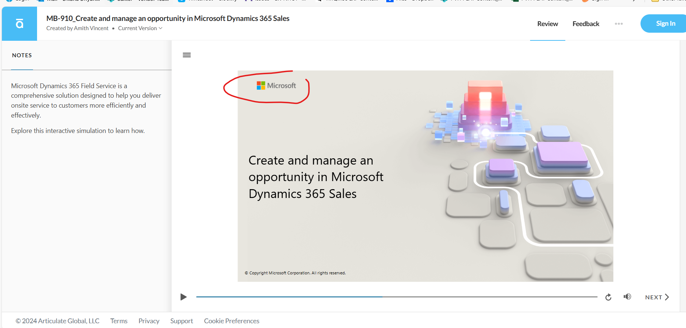Select the NOTES tab in sidebar
The width and height of the screenshot is (686, 328).
click(x=22, y=55)
